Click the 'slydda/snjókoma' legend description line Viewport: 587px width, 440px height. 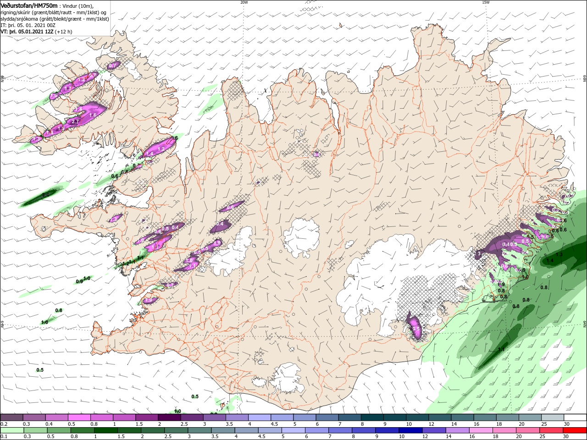[x=55, y=18]
